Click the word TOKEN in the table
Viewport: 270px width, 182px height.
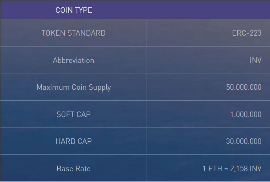(54, 33)
